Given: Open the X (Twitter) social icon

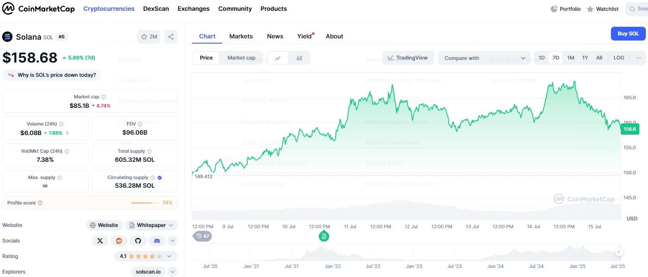Looking at the screenshot, I should (100, 241).
